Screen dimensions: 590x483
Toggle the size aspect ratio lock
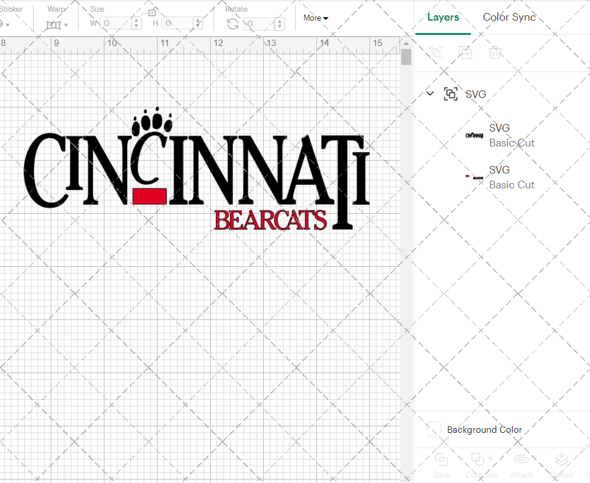click(x=151, y=11)
